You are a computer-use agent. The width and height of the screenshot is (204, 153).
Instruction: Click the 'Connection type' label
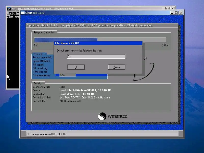(42, 87)
